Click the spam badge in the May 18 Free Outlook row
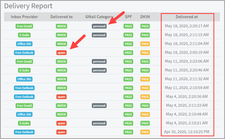The width and height of the screenshot is (225, 139). (x=61, y=53)
